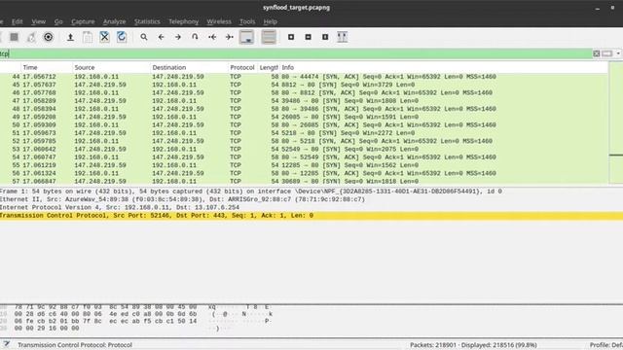
Task: Go to the first packet
Action: point(212,37)
